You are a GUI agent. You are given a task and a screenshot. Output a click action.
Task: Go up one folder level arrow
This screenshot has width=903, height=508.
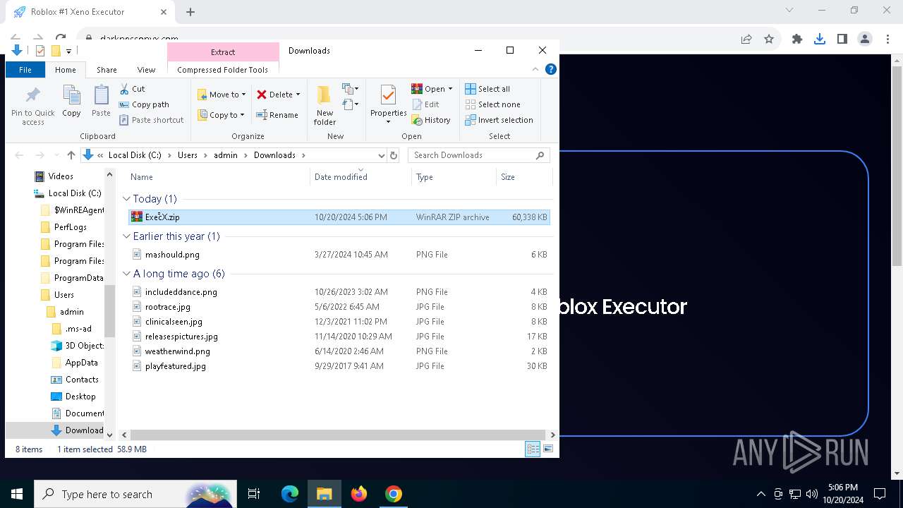71,155
